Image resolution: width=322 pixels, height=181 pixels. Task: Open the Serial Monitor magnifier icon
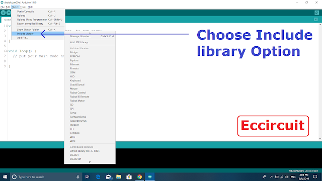pyautogui.click(x=316, y=13)
